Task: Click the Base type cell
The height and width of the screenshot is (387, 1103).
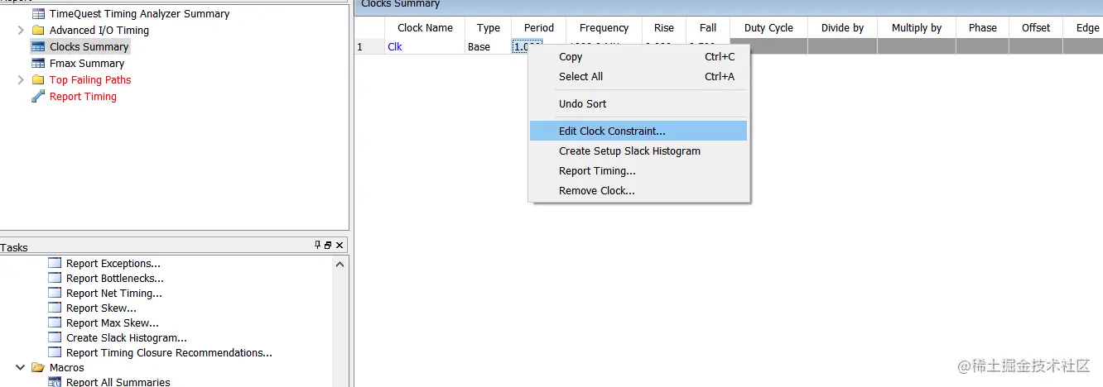Action: [489, 47]
